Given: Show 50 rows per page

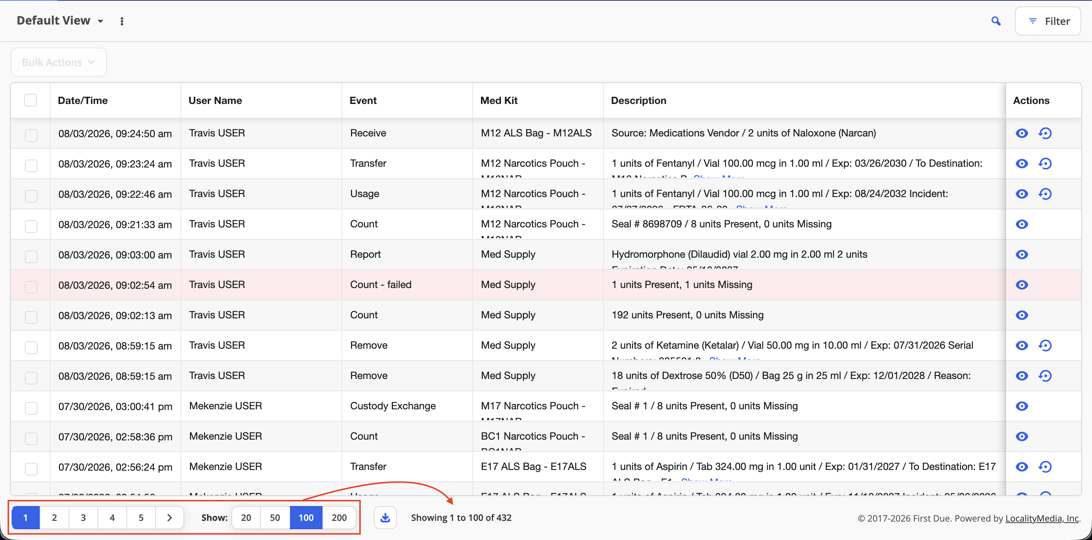Looking at the screenshot, I should (x=275, y=518).
